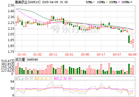This screenshot has height=97, width=139.
Task: Click the 成交量:3445048 volume label
Action: (x=26, y=60)
